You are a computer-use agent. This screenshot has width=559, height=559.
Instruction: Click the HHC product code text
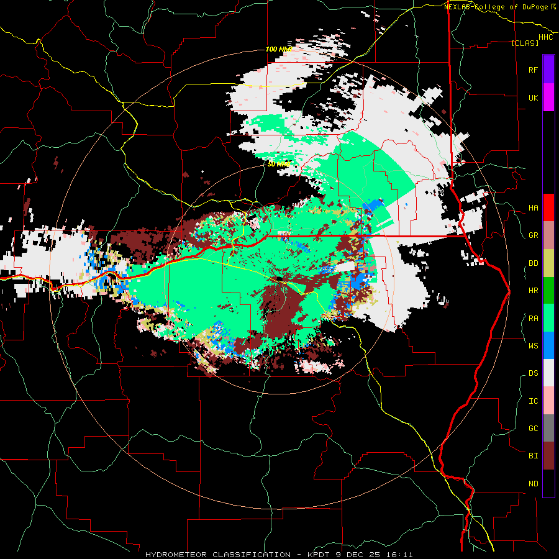point(545,37)
